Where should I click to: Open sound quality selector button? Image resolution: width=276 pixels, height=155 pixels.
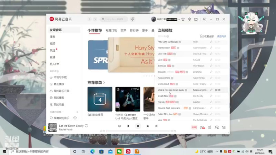coord(194,127)
